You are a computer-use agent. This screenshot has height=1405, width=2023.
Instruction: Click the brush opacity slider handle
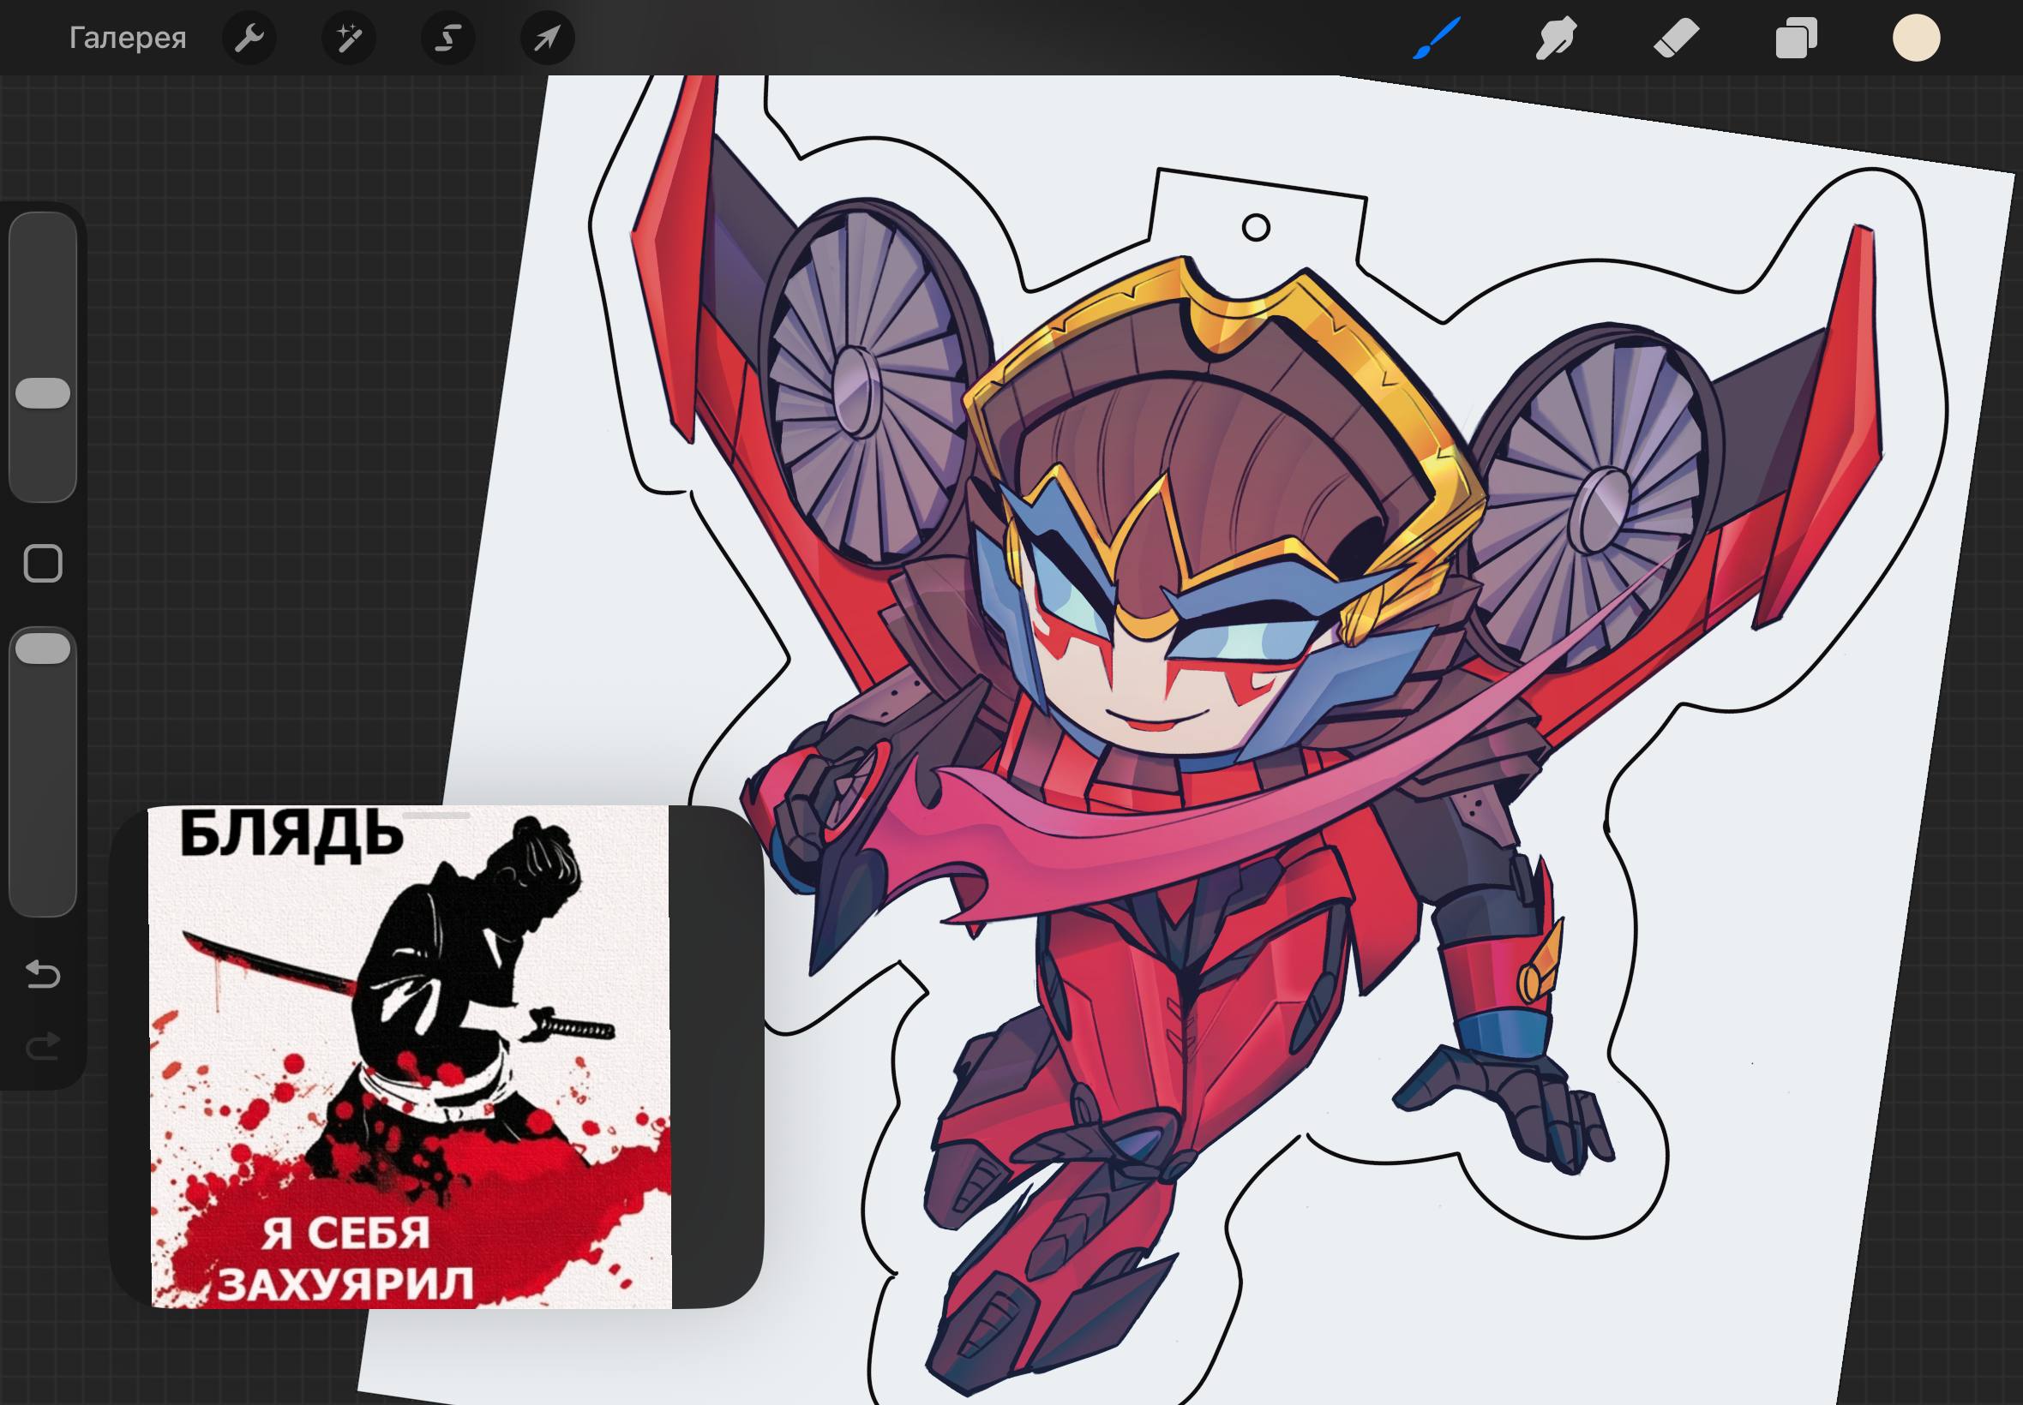43,649
